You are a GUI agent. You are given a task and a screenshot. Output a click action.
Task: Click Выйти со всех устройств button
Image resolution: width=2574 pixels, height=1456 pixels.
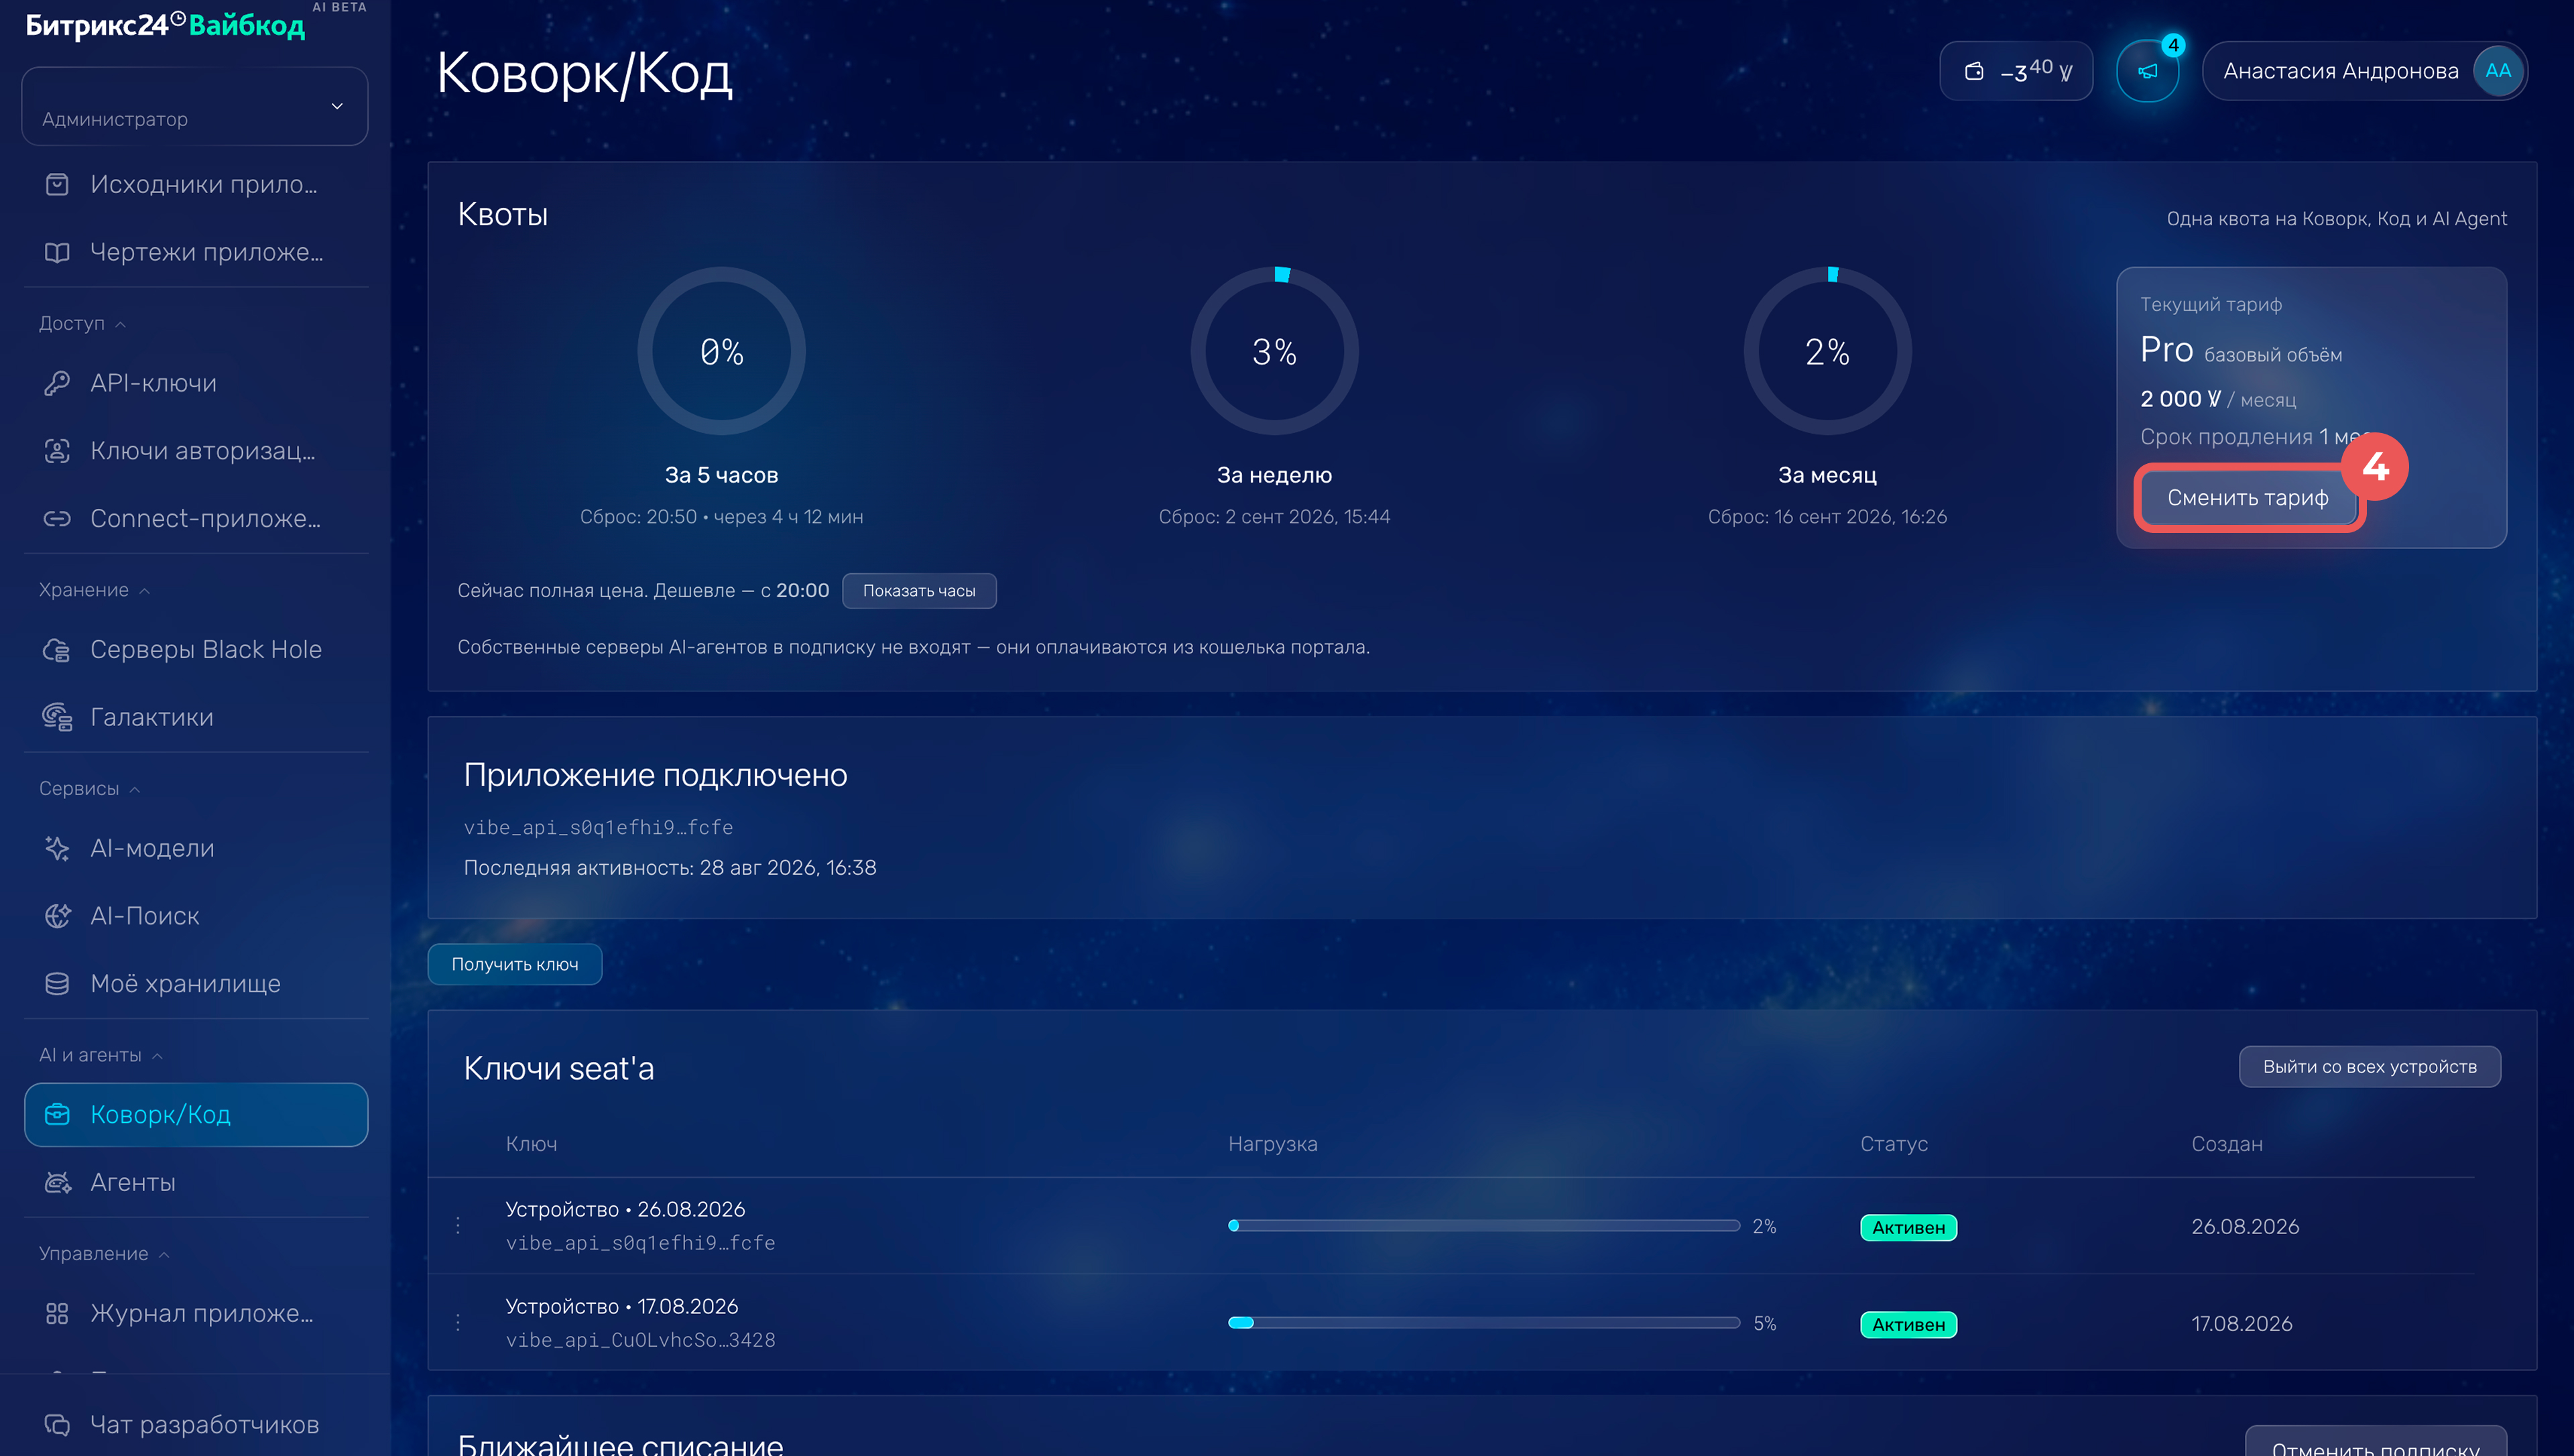click(x=2369, y=1067)
